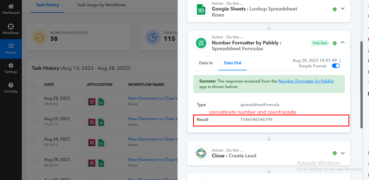The height and width of the screenshot is (180, 369).
Task: Click green success check on Number Formatter step
Action: pyautogui.click(x=335, y=43)
